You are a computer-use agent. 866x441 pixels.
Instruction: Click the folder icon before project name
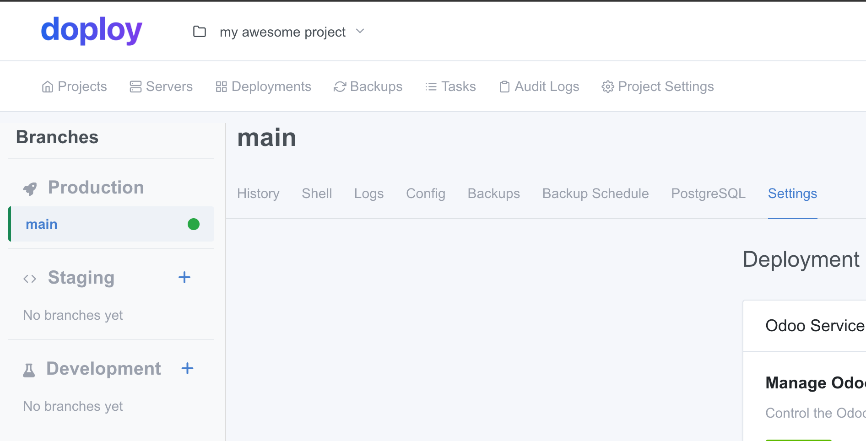[x=199, y=32]
